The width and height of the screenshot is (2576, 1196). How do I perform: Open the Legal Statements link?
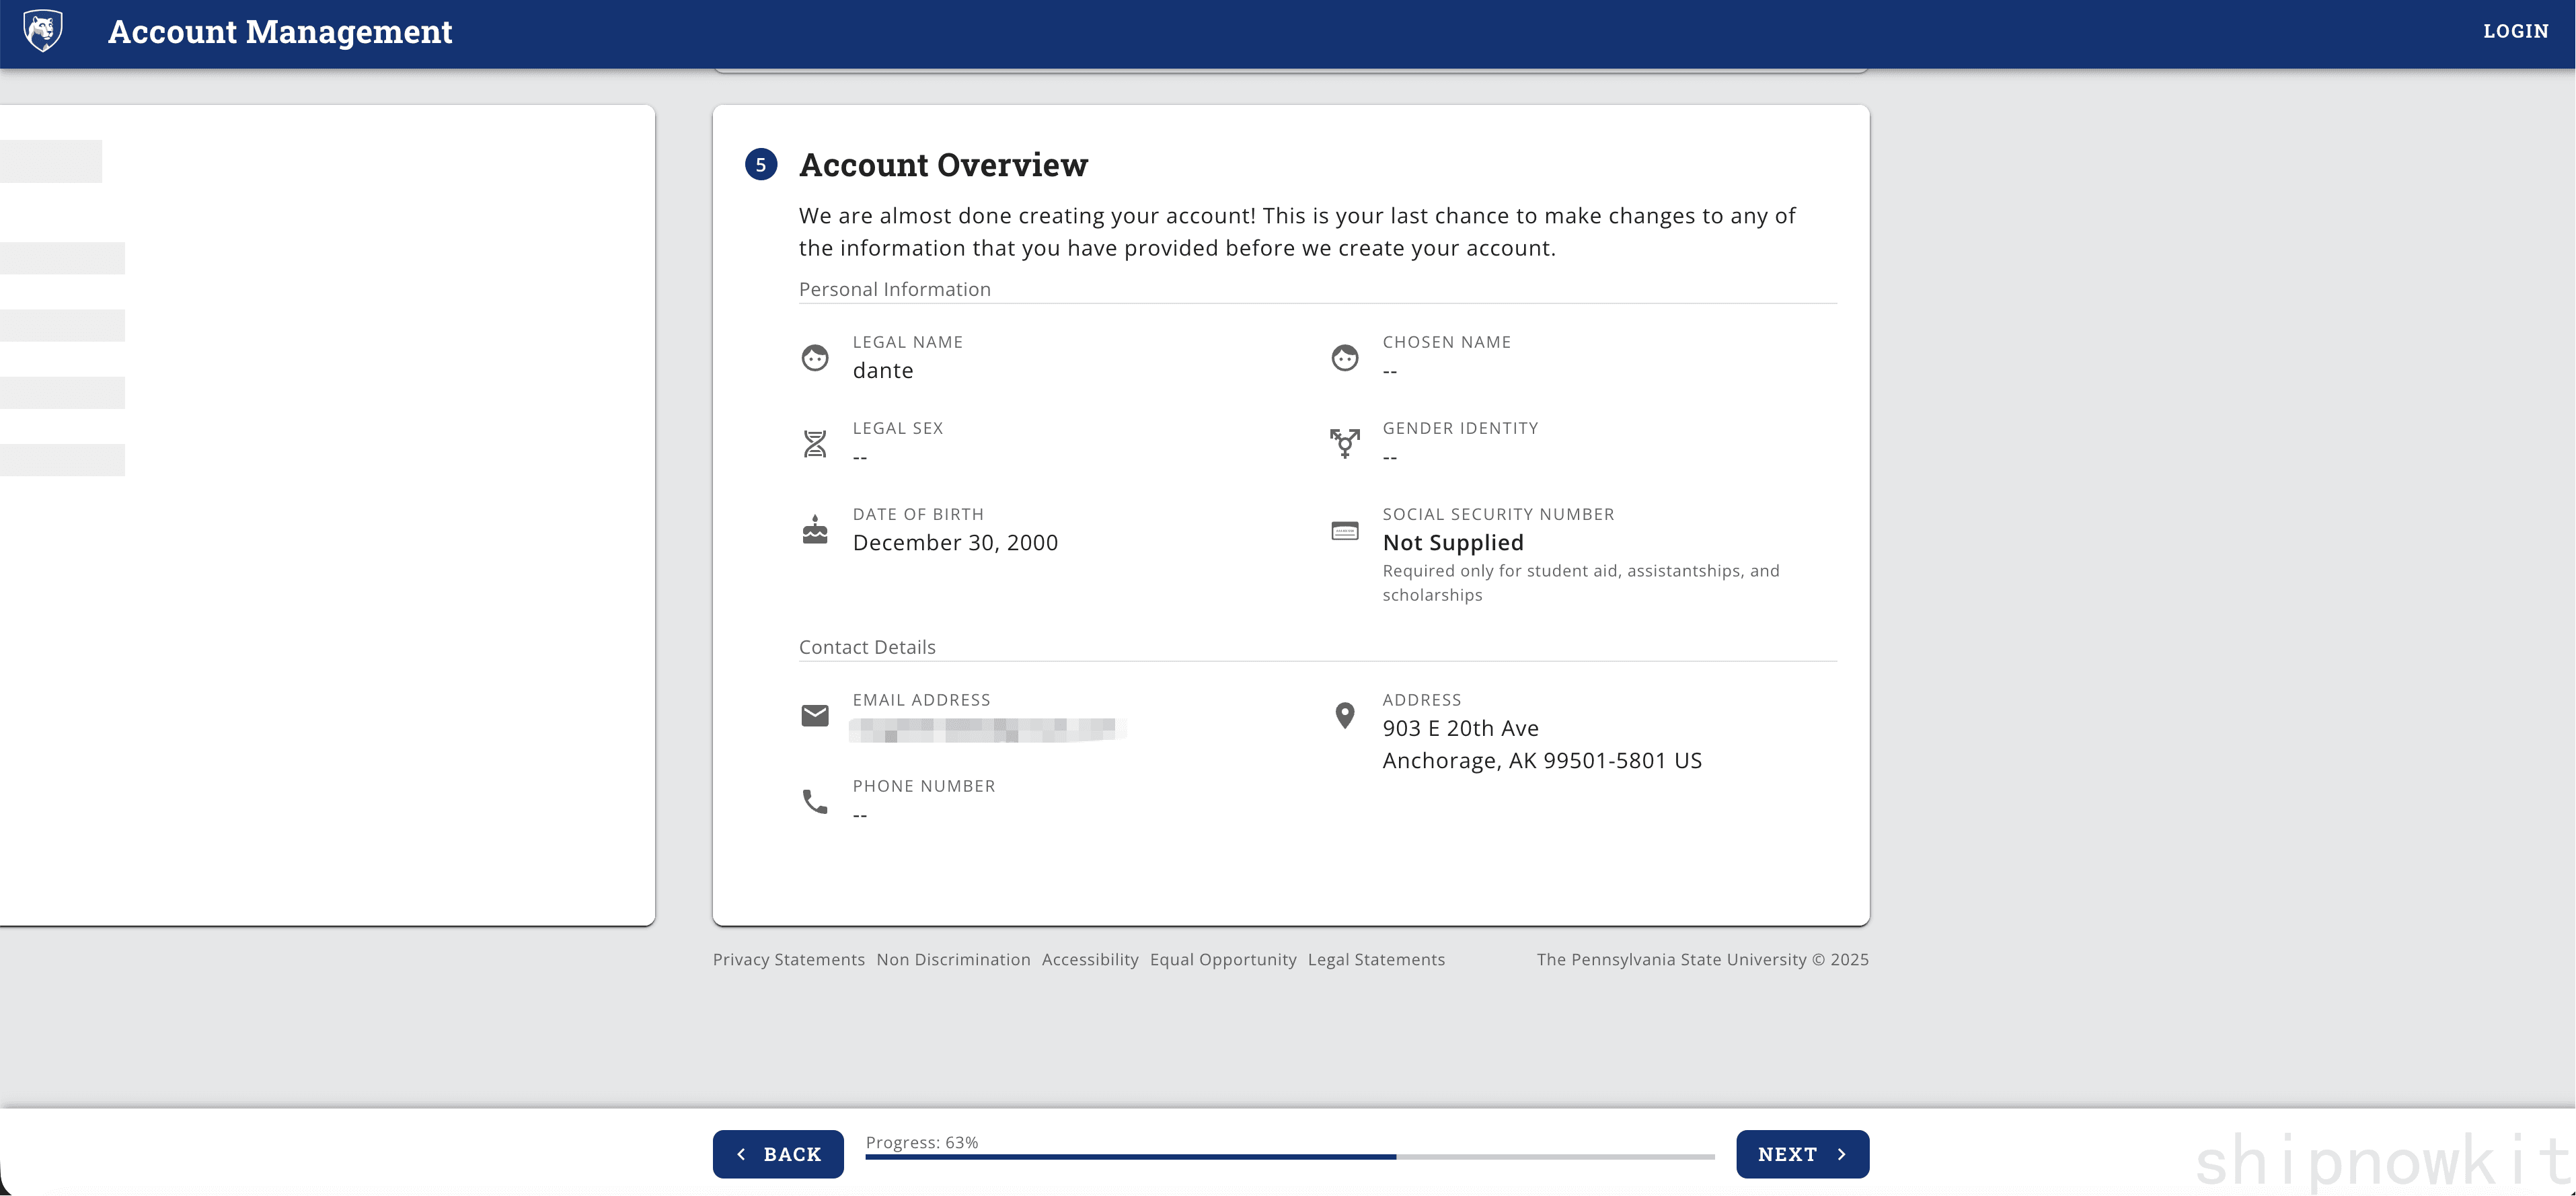pos(1376,959)
